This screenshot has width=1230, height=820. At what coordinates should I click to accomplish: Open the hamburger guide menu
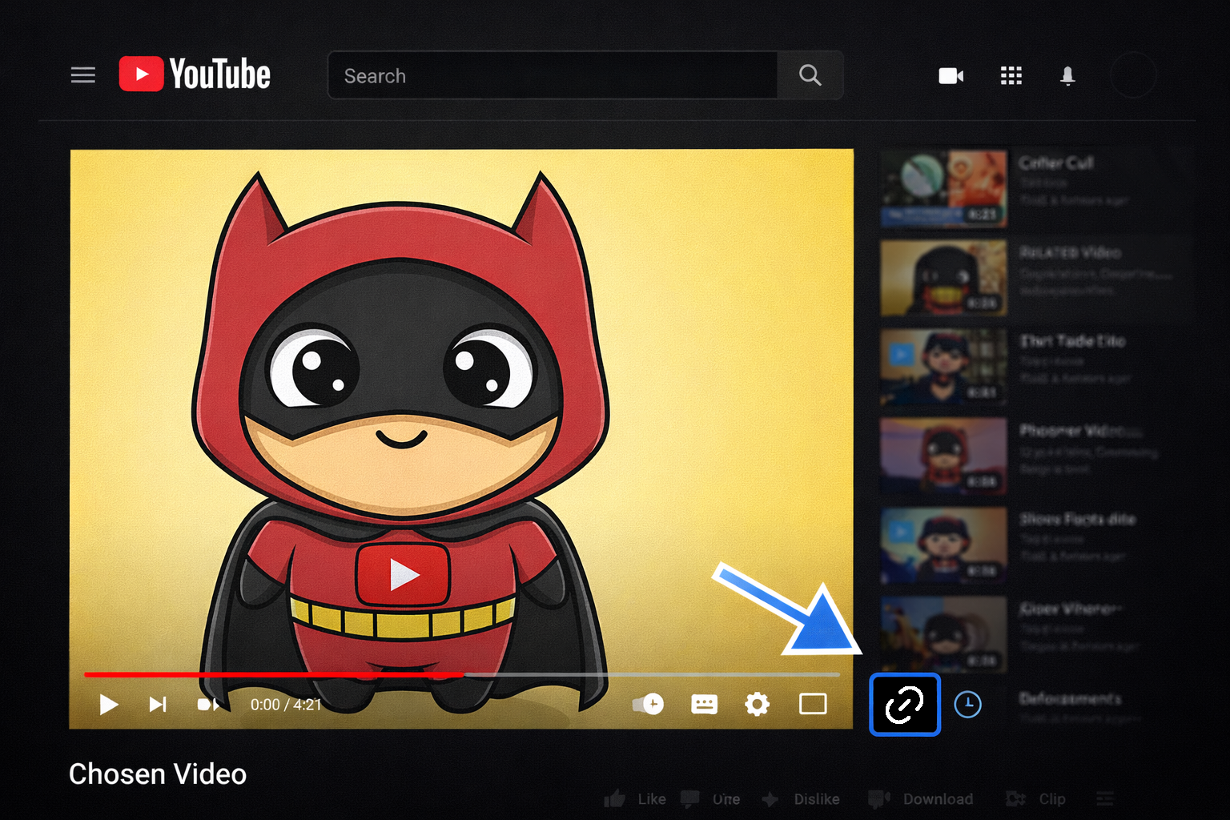[x=83, y=75]
